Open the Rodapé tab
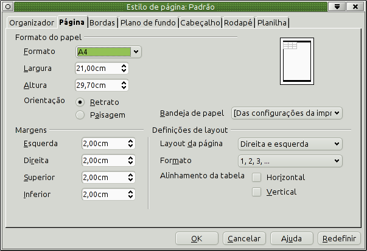The width and height of the screenshot is (367, 251). click(x=239, y=23)
